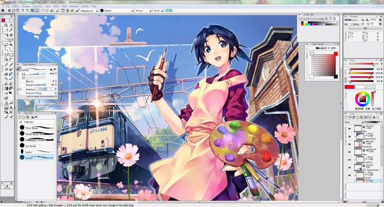Open the Calligraphy pen tool dropdown

[x=96, y=11]
